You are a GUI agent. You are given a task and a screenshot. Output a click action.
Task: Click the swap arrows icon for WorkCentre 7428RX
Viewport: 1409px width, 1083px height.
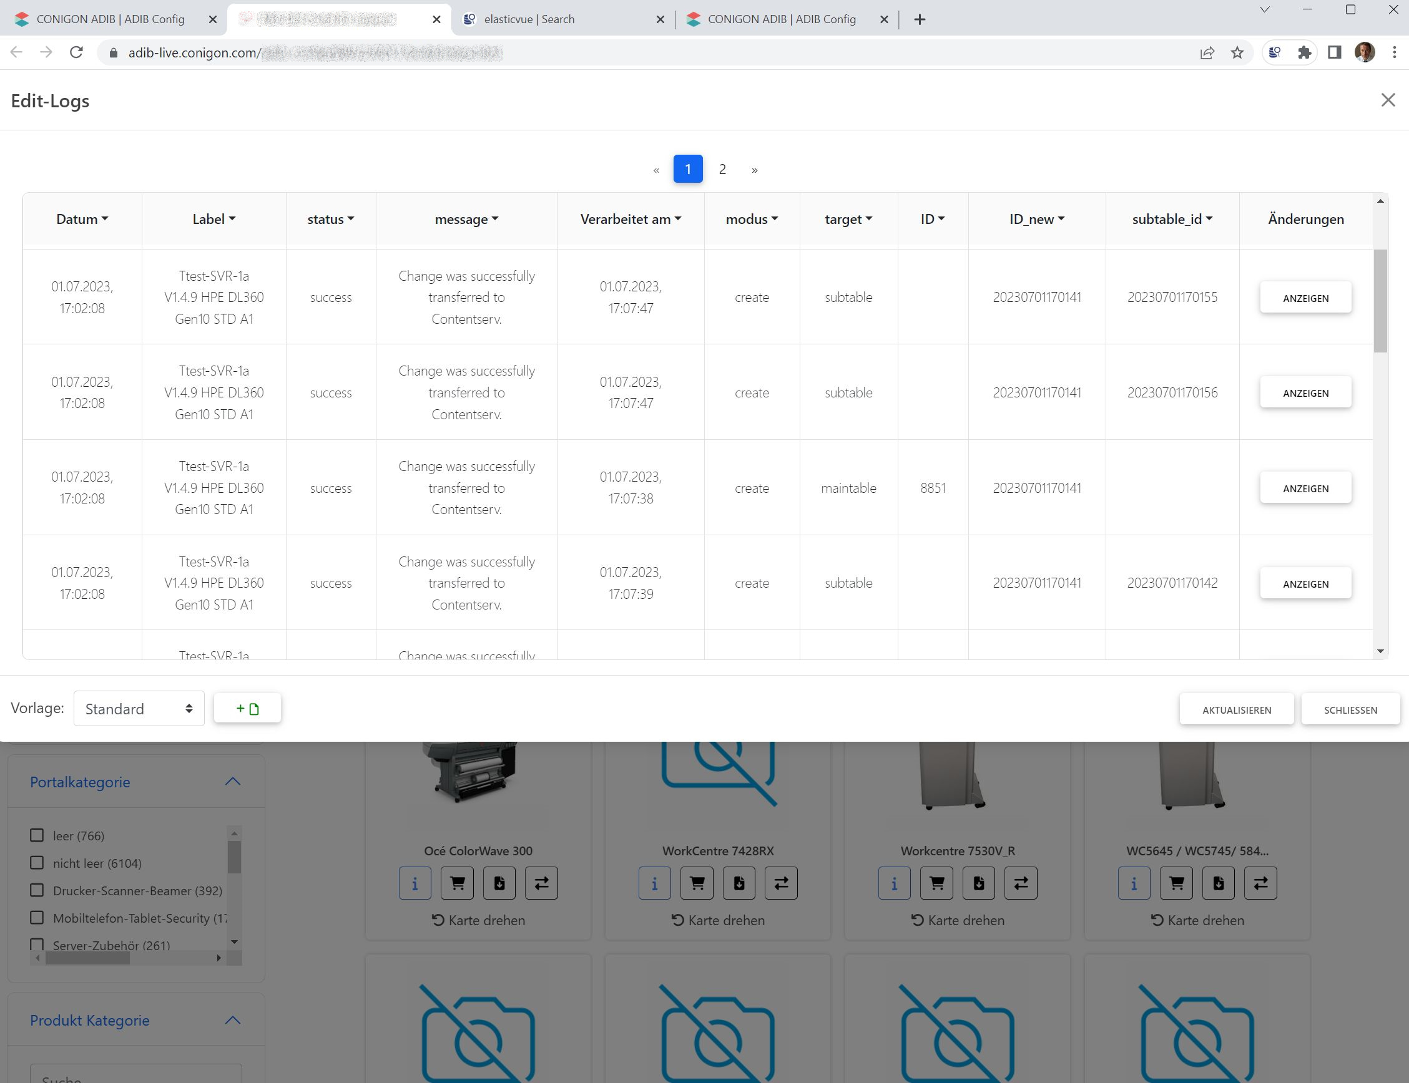(x=781, y=883)
